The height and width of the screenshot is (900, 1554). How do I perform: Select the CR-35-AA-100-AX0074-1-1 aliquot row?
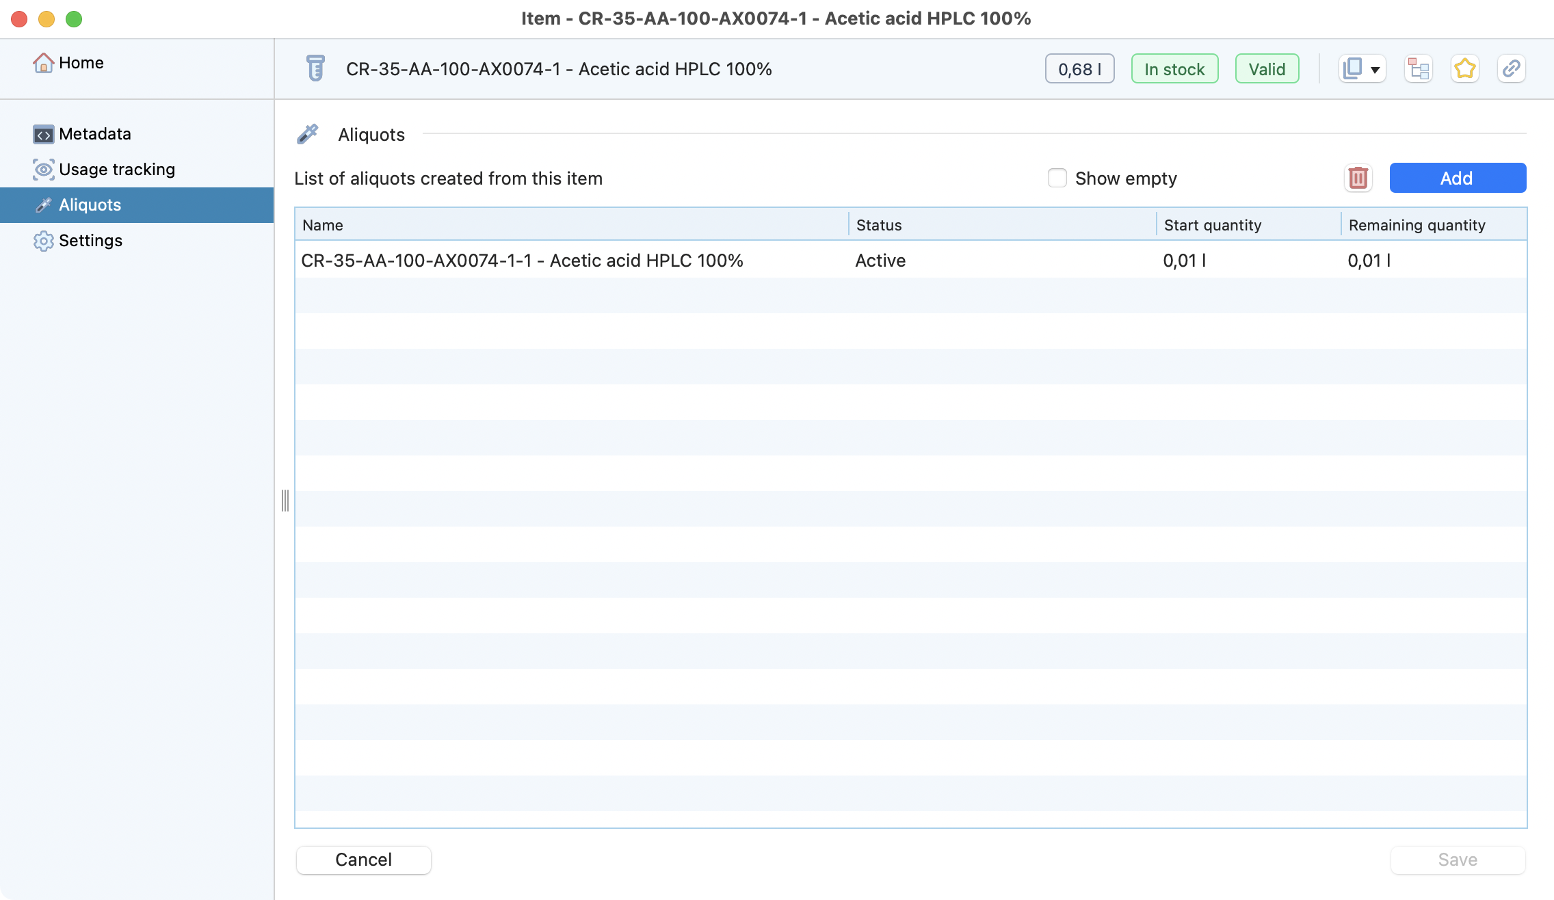[521, 261]
